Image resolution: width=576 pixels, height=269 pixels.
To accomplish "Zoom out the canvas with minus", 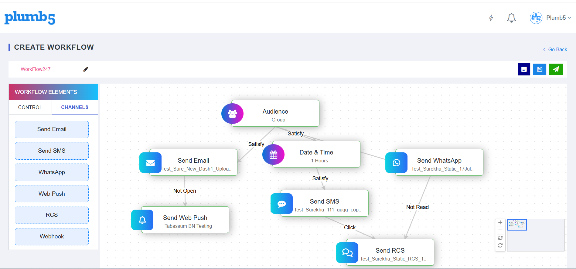I will pos(500,230).
